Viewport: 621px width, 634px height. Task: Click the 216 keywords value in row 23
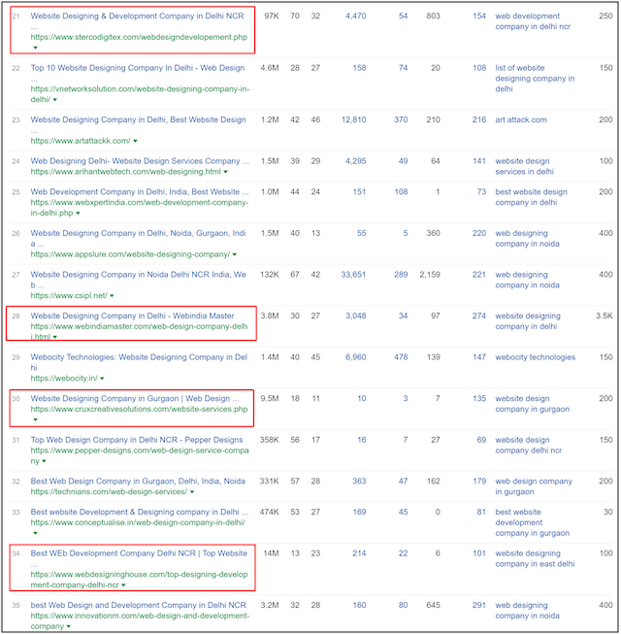[x=479, y=119]
